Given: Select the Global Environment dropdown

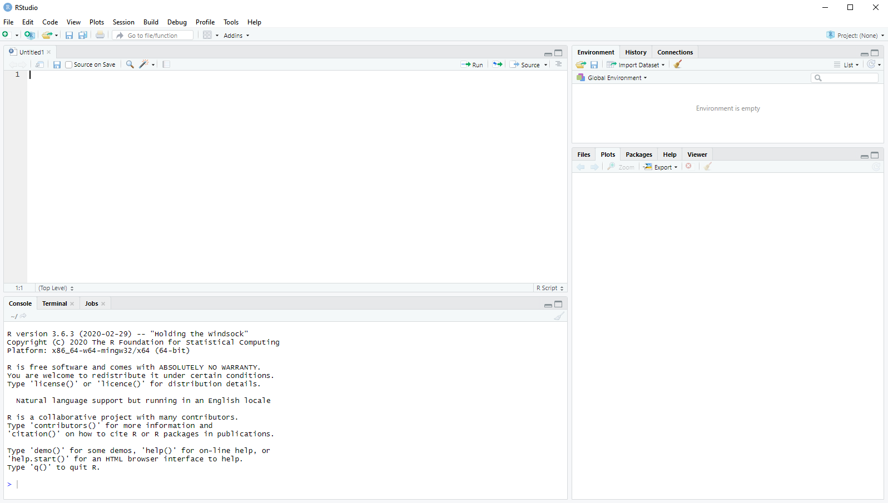Looking at the screenshot, I should coord(612,78).
